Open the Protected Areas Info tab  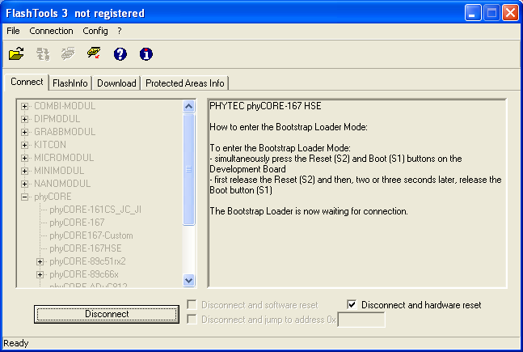pos(185,83)
